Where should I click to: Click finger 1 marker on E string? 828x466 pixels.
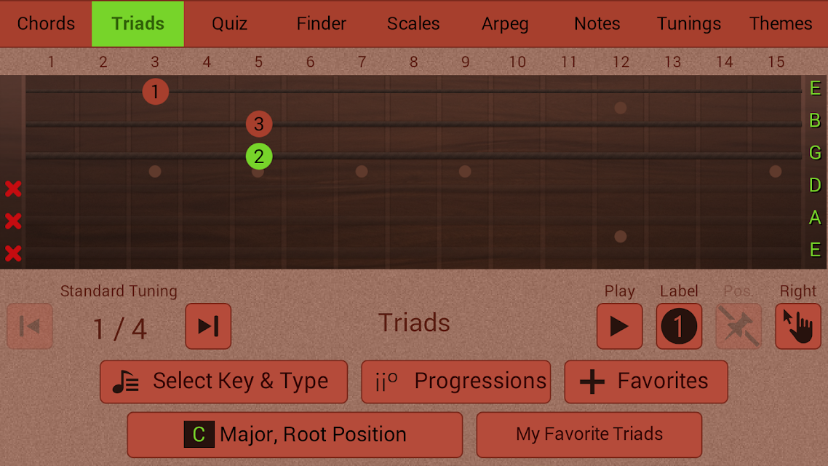click(x=155, y=92)
